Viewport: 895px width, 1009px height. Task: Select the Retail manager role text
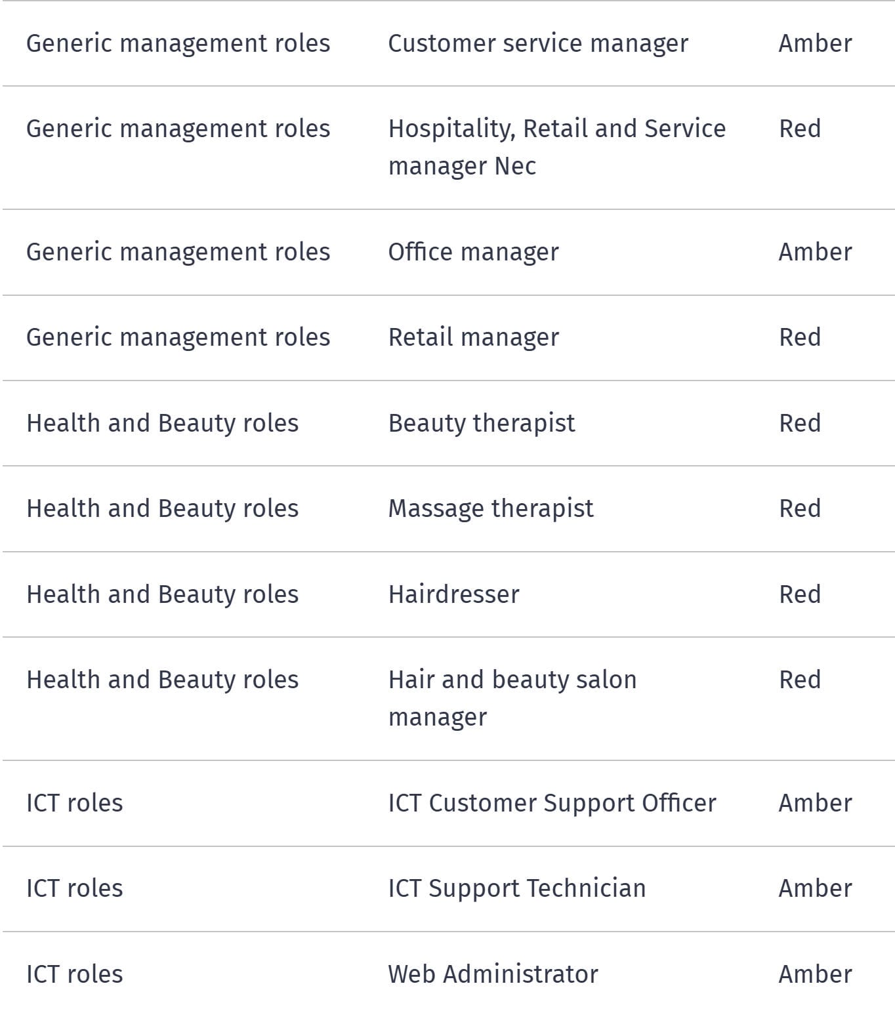click(x=473, y=337)
